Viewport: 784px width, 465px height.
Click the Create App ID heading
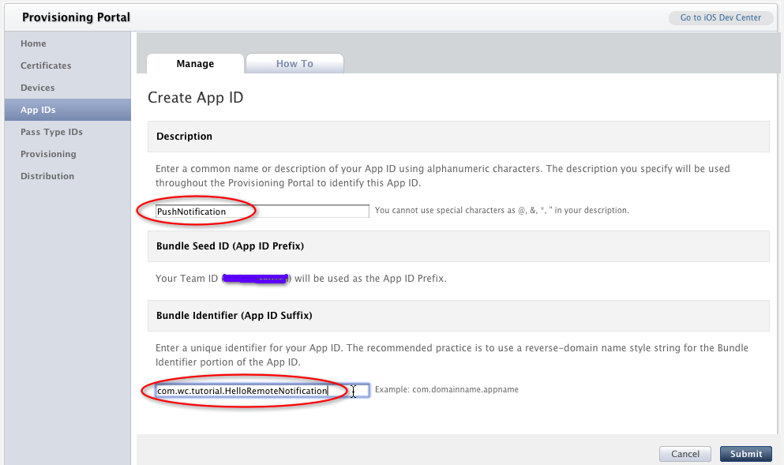(195, 98)
